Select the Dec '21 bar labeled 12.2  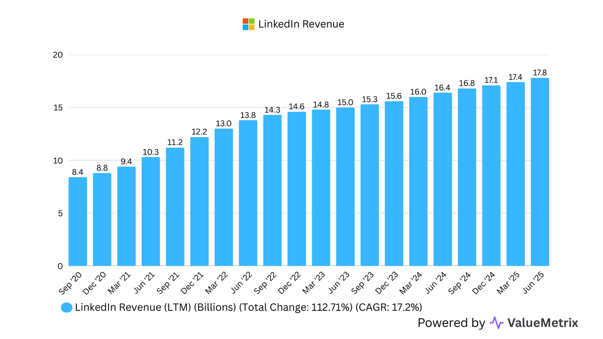coord(199,201)
